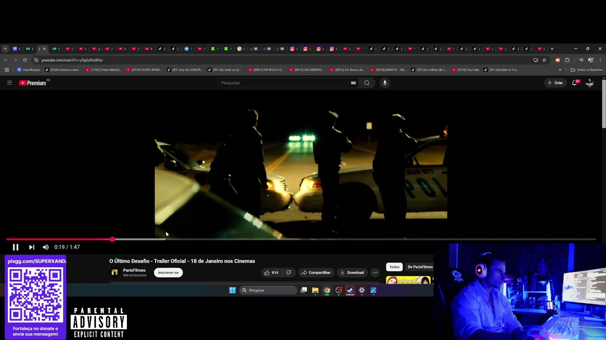Open the (9338) YouTube bookmark
The height and width of the screenshot is (340, 606).
(465, 70)
